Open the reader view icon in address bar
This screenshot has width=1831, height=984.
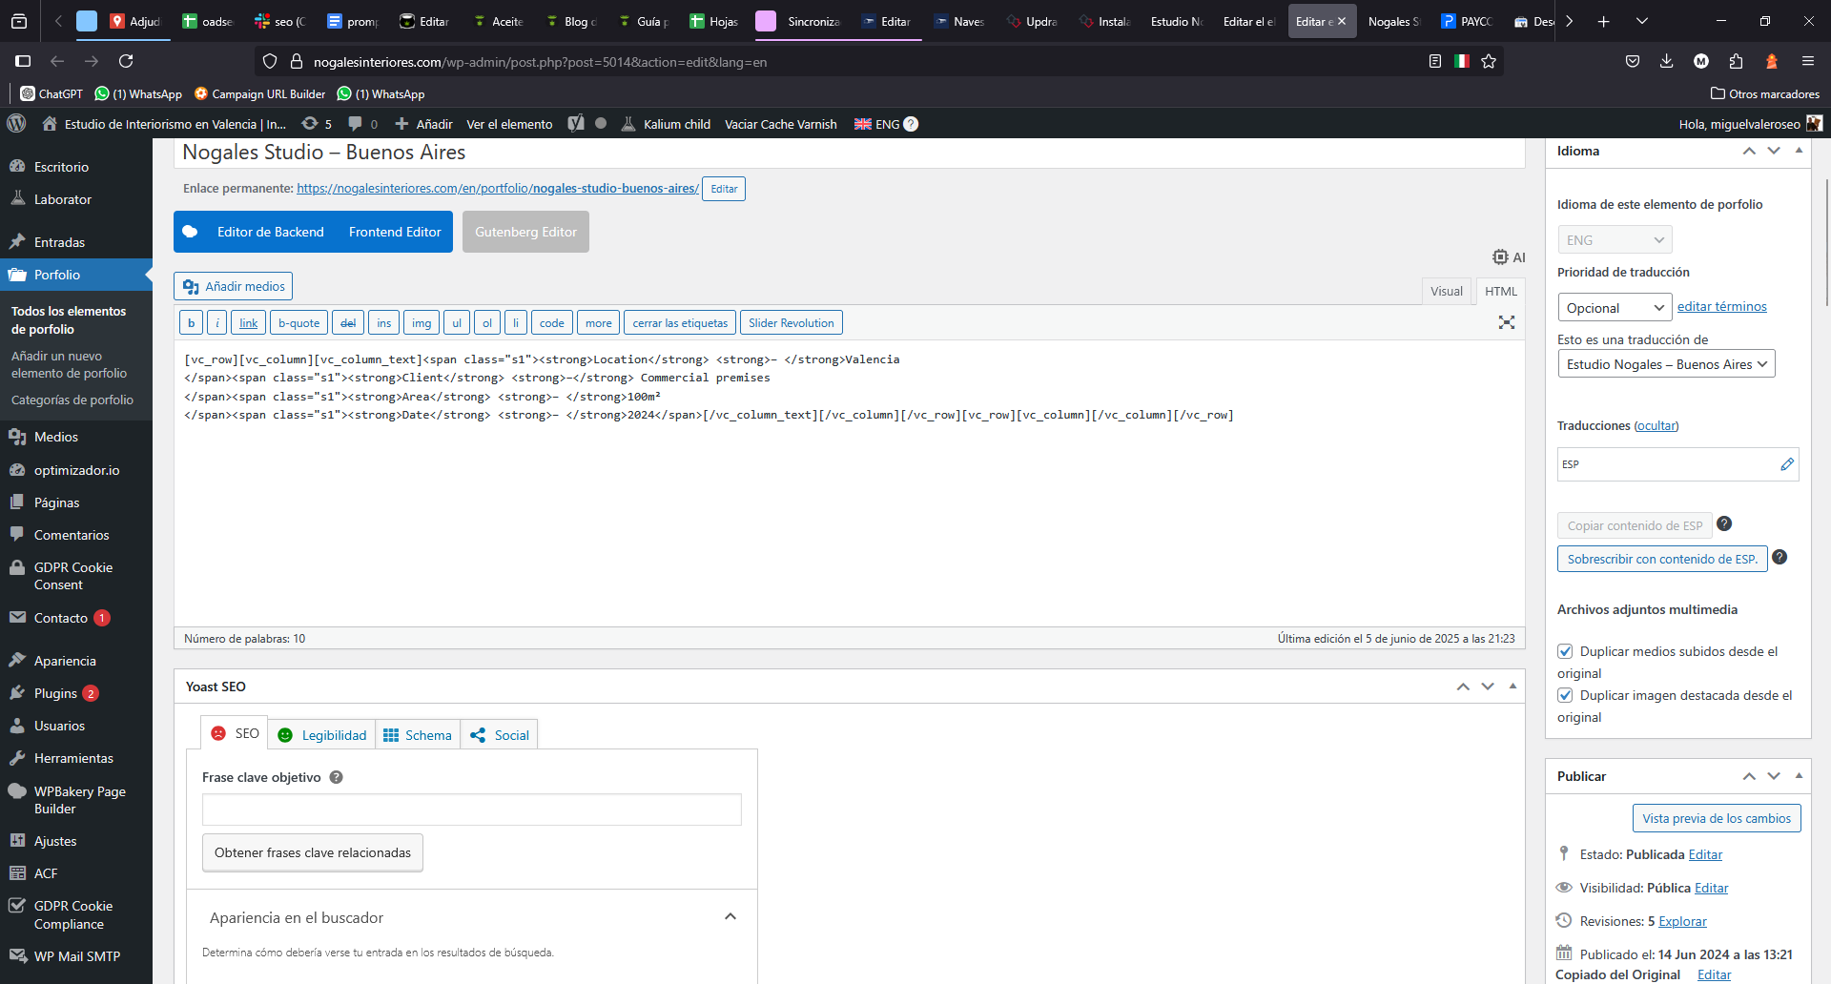pyautogui.click(x=1435, y=61)
